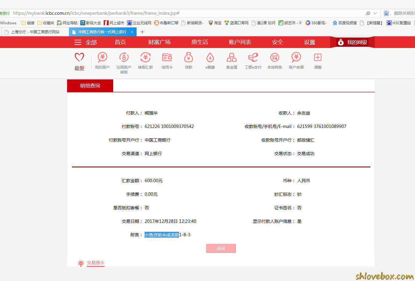Open the 企业无线网 bookmark
The image size is (415, 281).
[x=139, y=23]
